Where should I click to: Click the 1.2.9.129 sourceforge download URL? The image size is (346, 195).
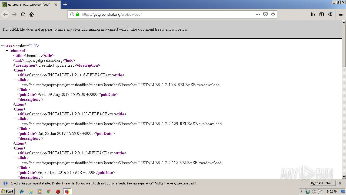pyautogui.click(x=122, y=124)
